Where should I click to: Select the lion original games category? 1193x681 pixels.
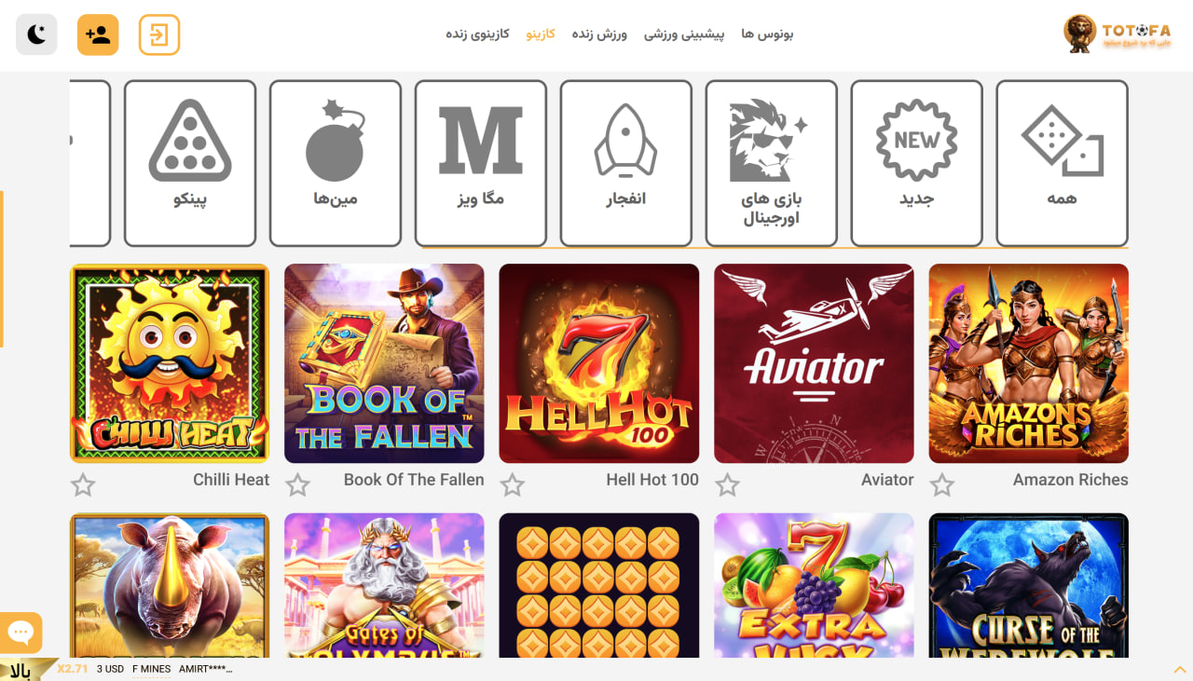coord(772,163)
